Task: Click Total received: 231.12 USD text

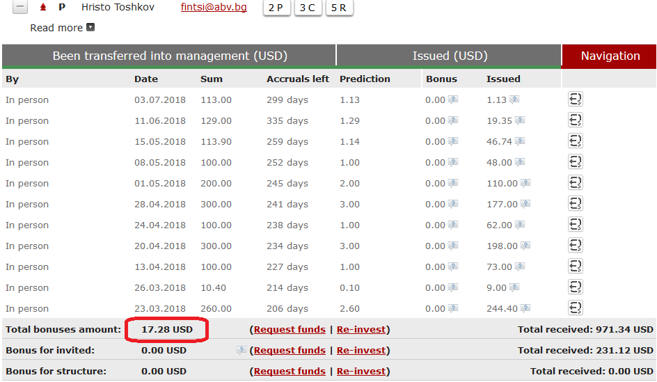Action: pos(585,351)
